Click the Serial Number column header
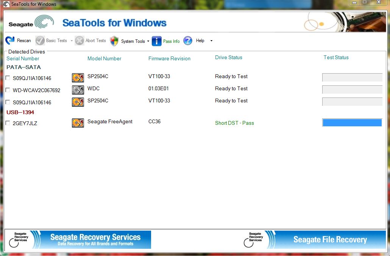Viewport: 390px width, 256px height. 23,58
